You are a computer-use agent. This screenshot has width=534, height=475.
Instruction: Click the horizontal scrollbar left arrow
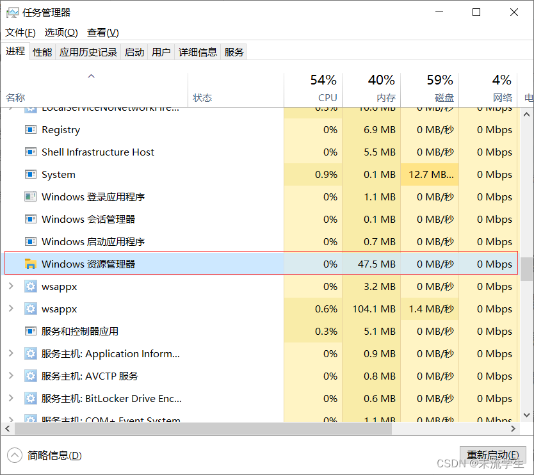pyautogui.click(x=8, y=429)
